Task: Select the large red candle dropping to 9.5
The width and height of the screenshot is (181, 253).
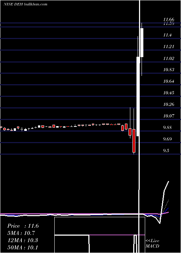Action: click(x=134, y=141)
